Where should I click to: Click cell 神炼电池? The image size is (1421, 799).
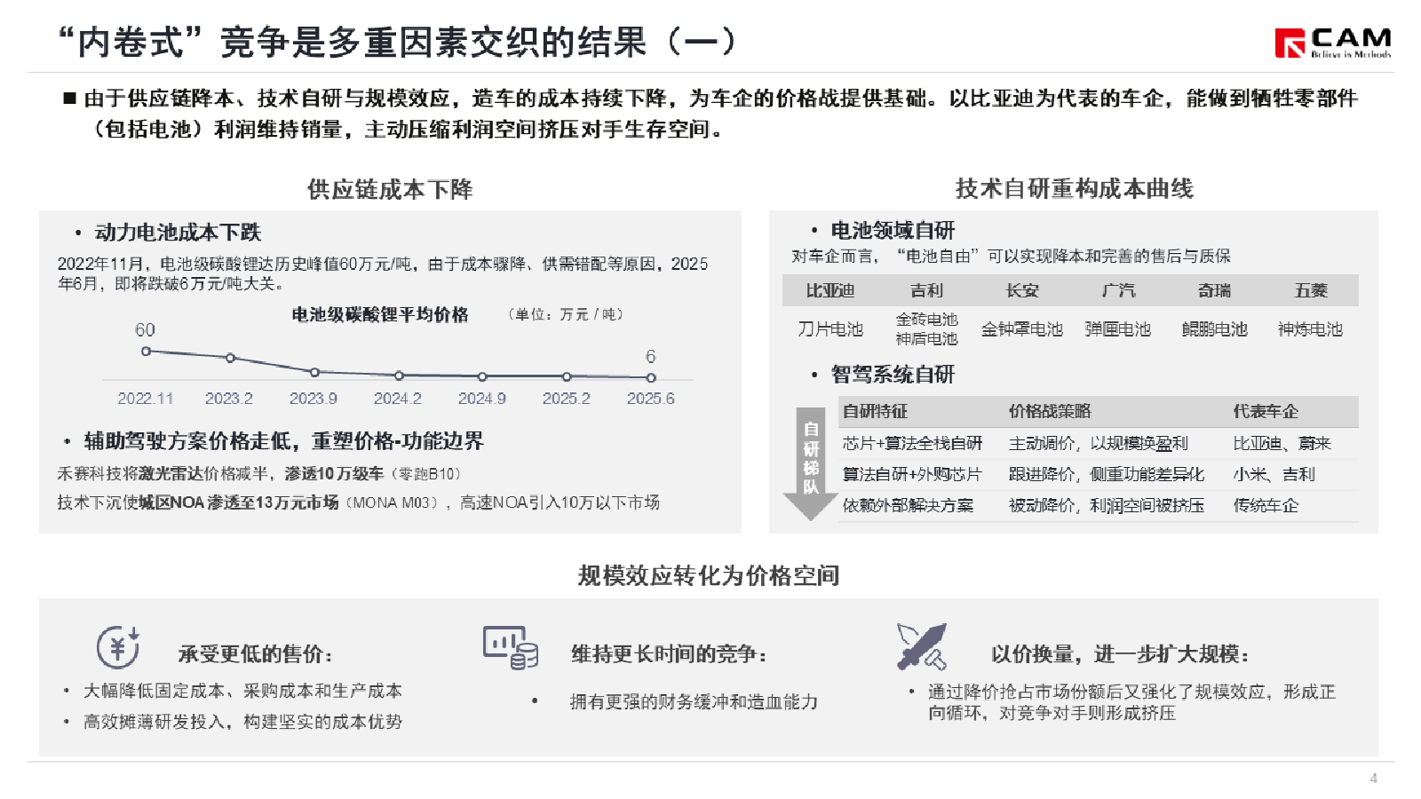tap(1311, 329)
